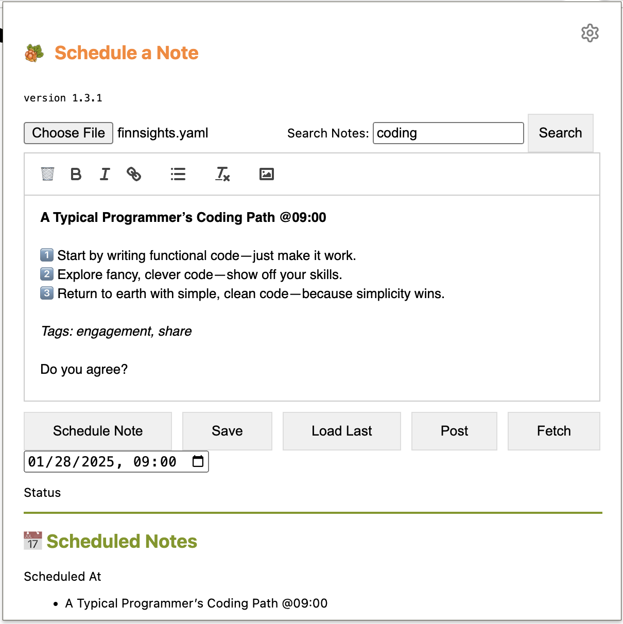
Task: Click the Schedule Note button
Action: coord(98,431)
